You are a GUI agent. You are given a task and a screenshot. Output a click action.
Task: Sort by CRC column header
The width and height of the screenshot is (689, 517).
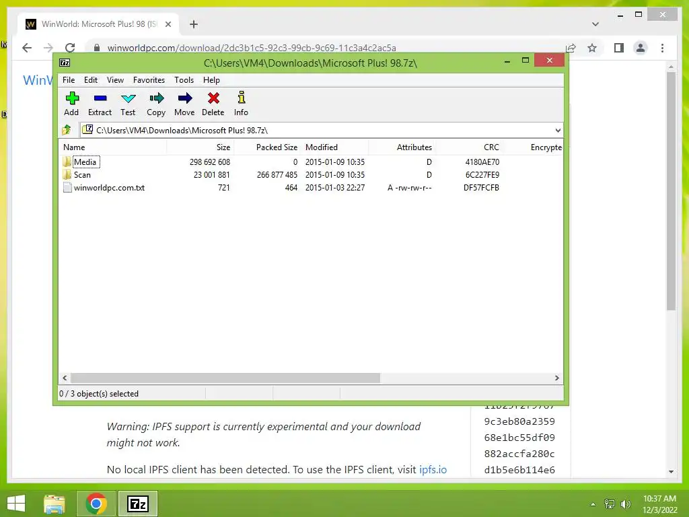point(469,147)
